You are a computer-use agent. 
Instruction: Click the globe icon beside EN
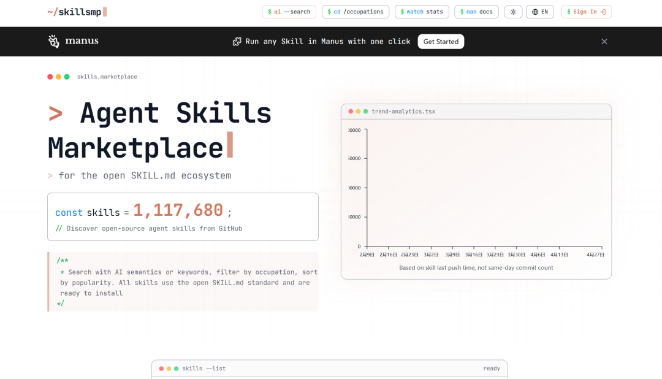coord(535,12)
